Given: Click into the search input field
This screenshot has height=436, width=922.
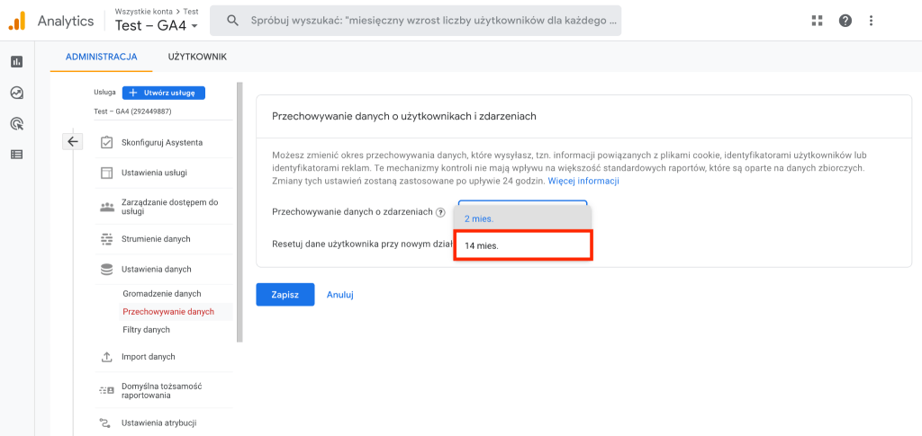Looking at the screenshot, I should pos(433,21).
